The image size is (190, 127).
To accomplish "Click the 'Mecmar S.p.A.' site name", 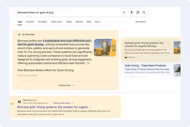I will 30,100.
